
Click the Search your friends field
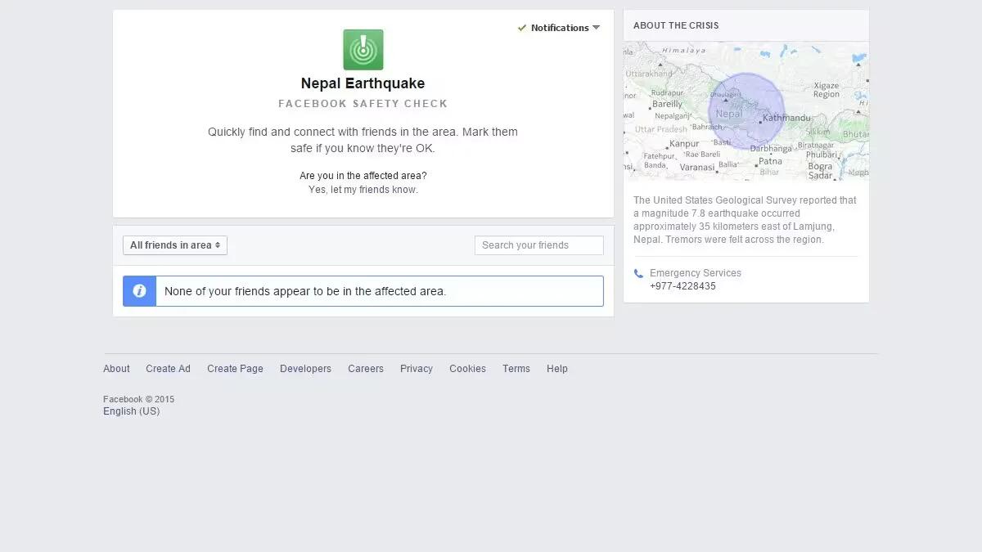point(539,245)
